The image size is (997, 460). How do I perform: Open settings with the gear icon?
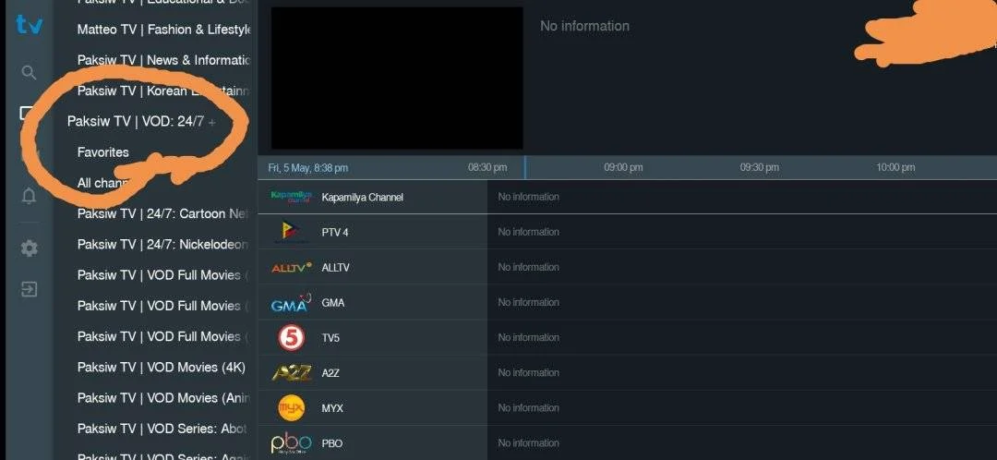(x=29, y=248)
